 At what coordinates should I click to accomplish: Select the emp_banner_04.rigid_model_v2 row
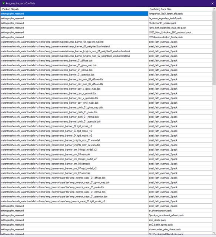74,136
